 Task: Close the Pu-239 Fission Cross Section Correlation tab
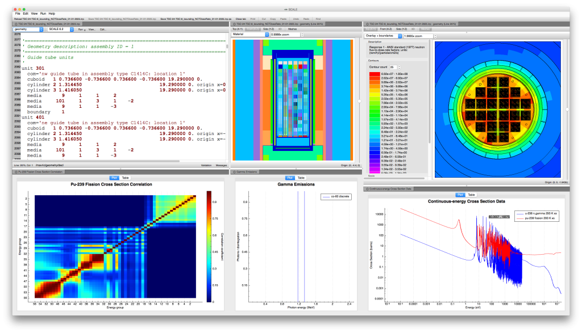pyautogui.click(x=15, y=172)
